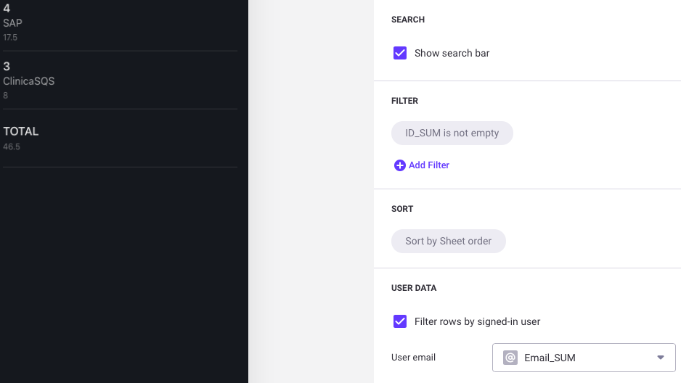This screenshot has height=383, width=681.
Task: Click the 'Filter rows by signed-in user' label
Action: pyautogui.click(x=477, y=321)
